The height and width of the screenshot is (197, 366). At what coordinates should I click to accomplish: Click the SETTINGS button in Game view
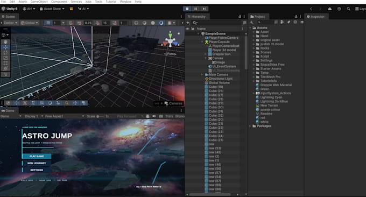[x=37, y=170]
